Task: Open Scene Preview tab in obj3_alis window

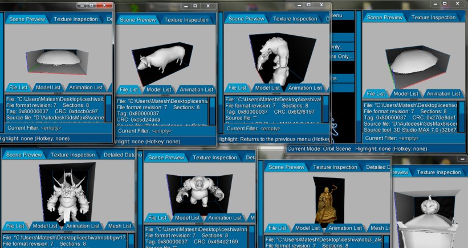Action: [x=286, y=167]
